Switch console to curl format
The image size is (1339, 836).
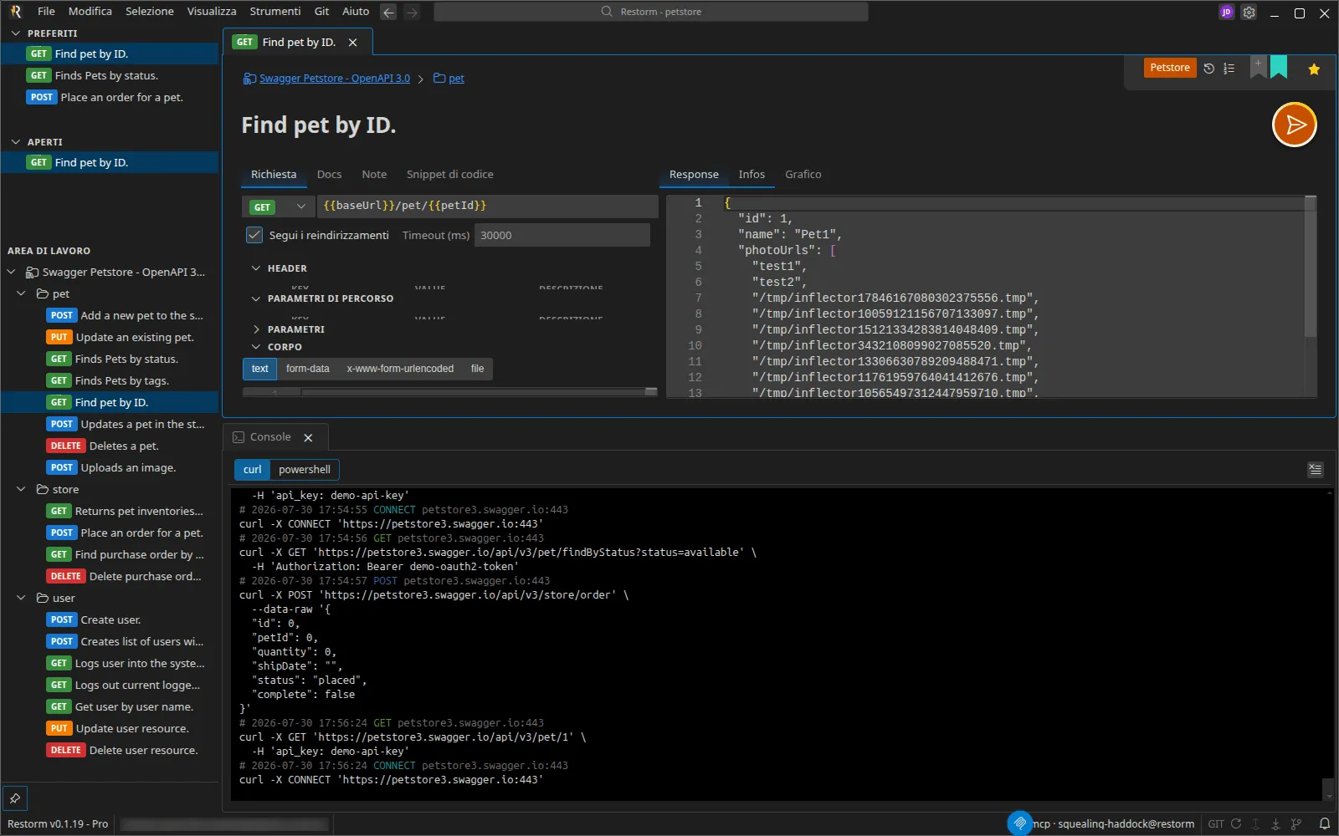(x=252, y=470)
